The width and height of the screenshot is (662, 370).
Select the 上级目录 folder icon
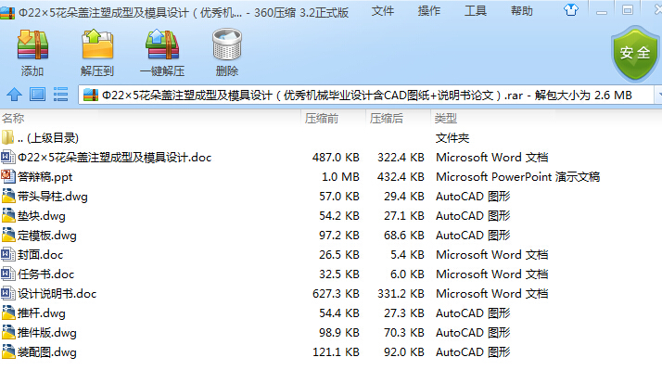pyautogui.click(x=7, y=137)
